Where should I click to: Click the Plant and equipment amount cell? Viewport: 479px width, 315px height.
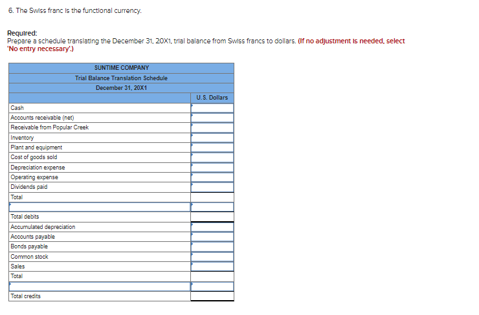pyautogui.click(x=212, y=147)
